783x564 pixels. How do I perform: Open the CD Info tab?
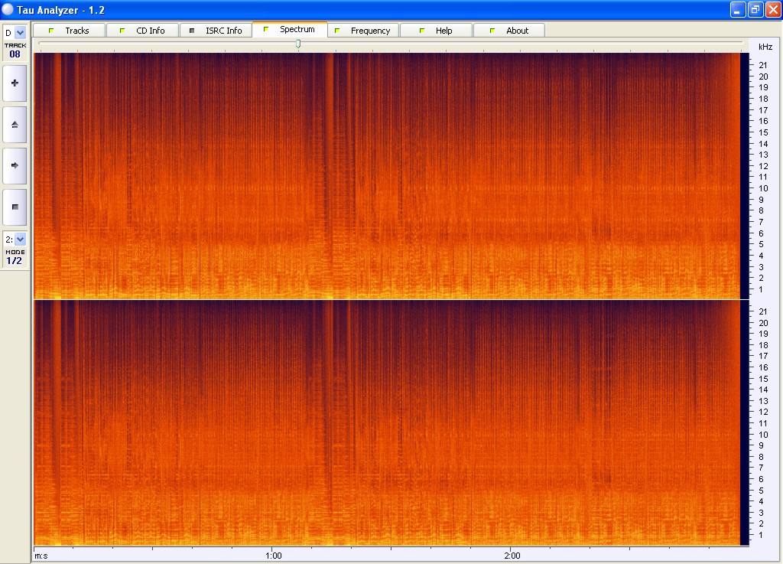142,31
